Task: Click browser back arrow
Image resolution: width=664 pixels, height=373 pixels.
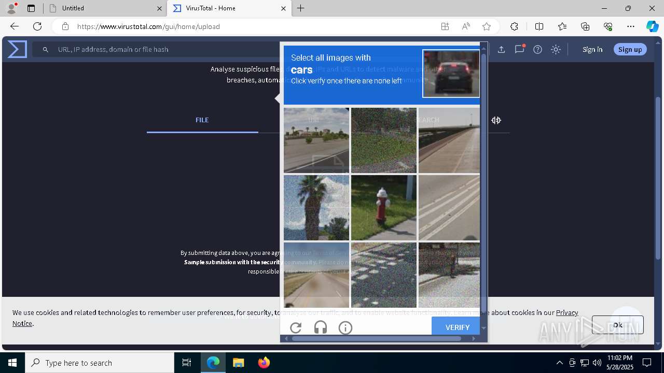Action: point(15,26)
